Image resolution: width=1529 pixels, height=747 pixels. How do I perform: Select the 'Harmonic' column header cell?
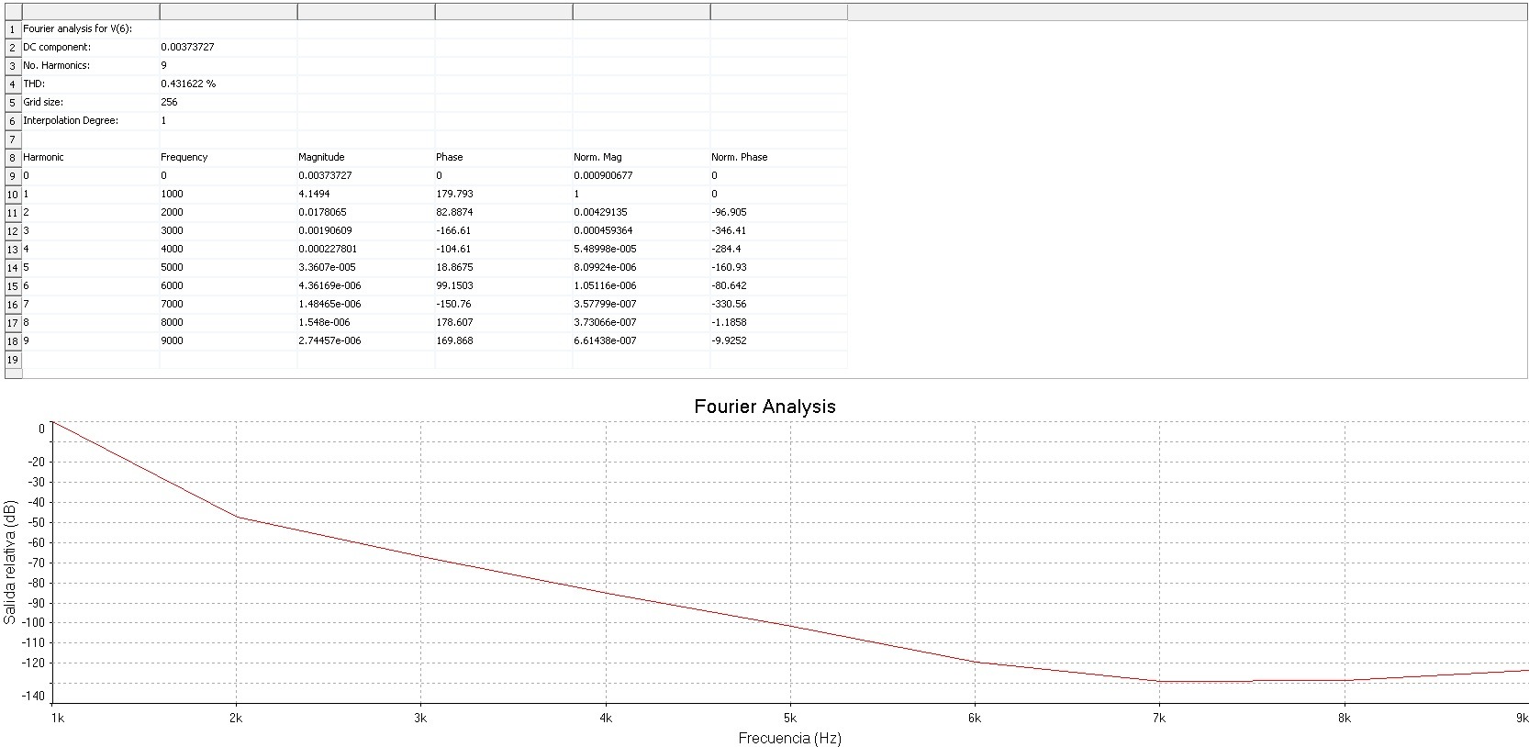[90, 157]
